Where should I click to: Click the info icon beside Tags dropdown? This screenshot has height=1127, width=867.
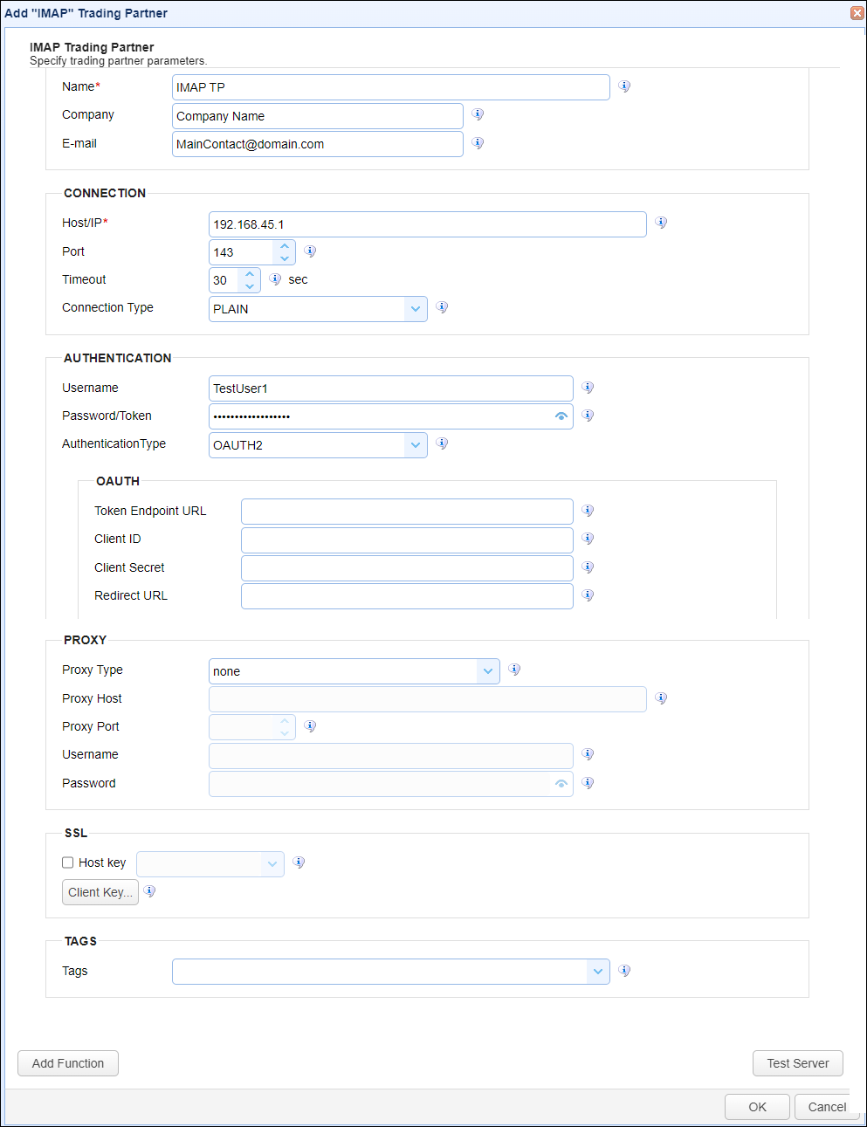click(x=624, y=971)
